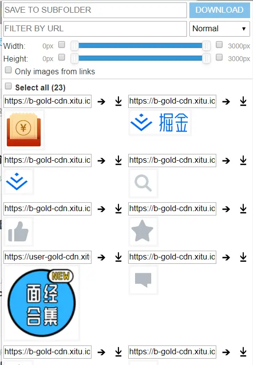
Task: Download the magnifier search icon image
Action: click(x=243, y=160)
